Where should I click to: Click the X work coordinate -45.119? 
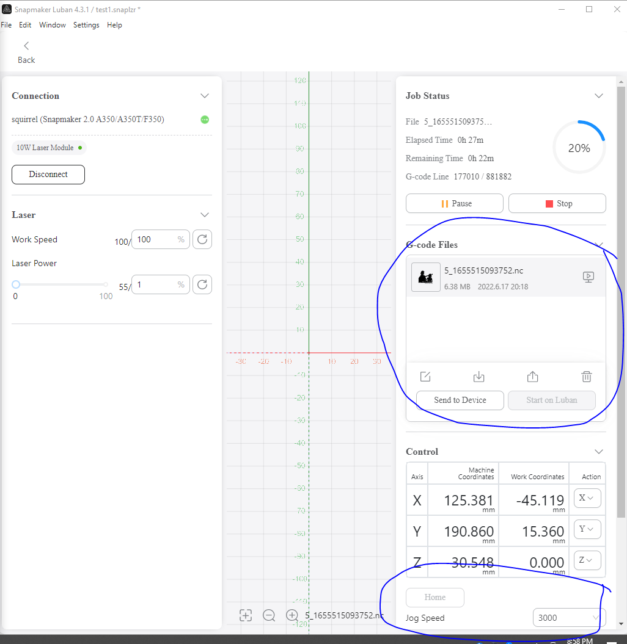click(x=540, y=501)
